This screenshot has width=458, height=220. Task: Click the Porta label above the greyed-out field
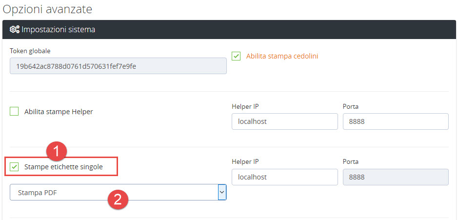tap(351, 161)
